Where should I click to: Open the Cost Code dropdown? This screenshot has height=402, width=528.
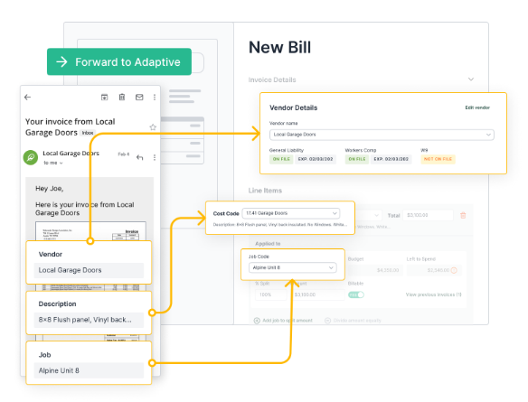pos(291,213)
